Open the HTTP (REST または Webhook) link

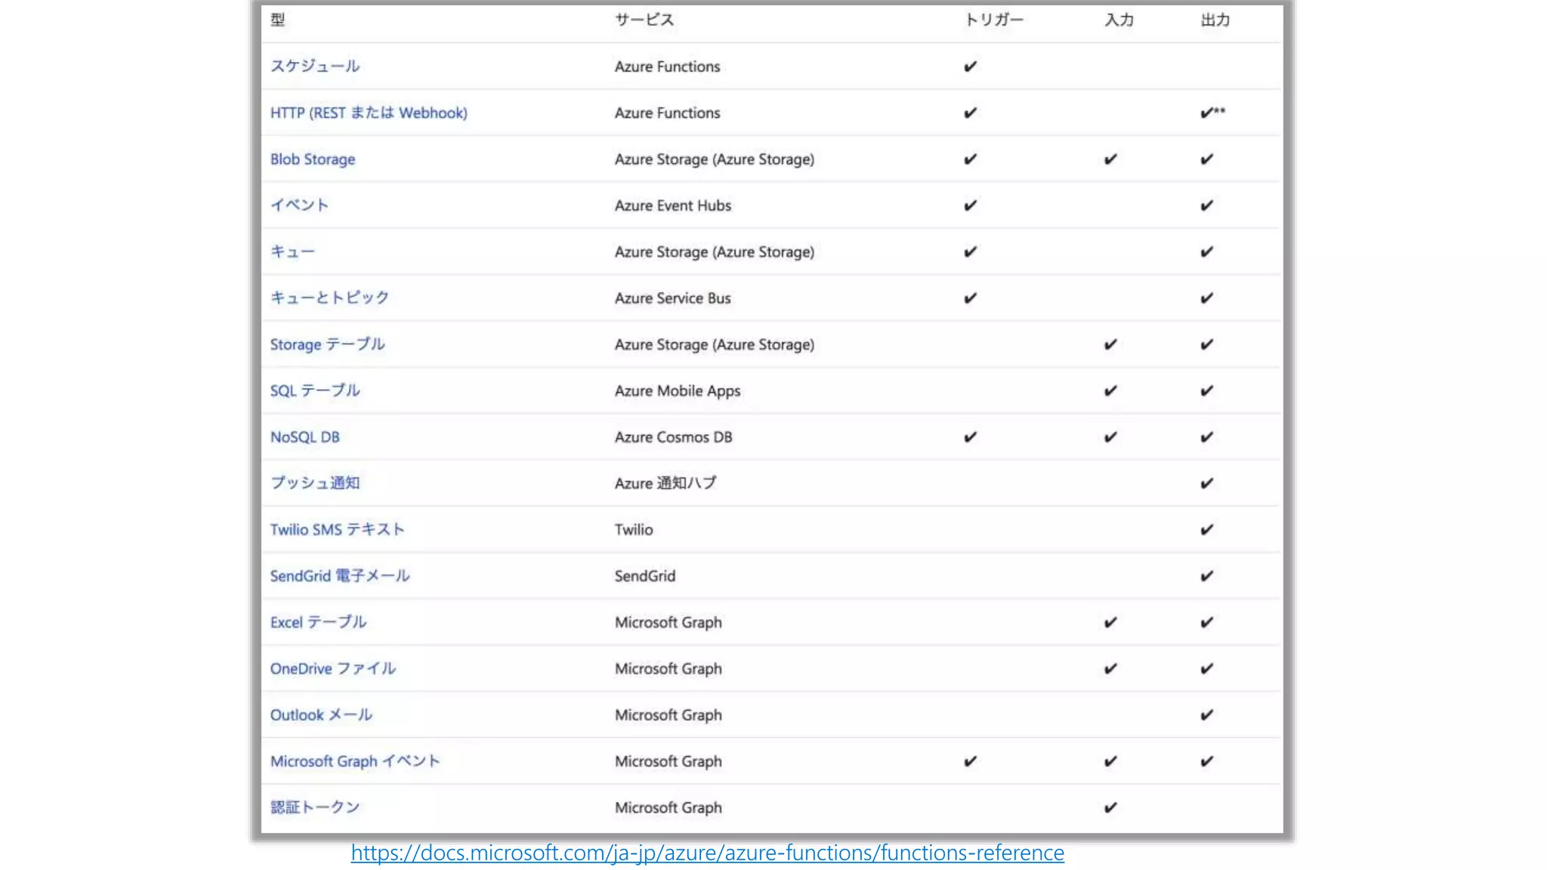click(369, 113)
